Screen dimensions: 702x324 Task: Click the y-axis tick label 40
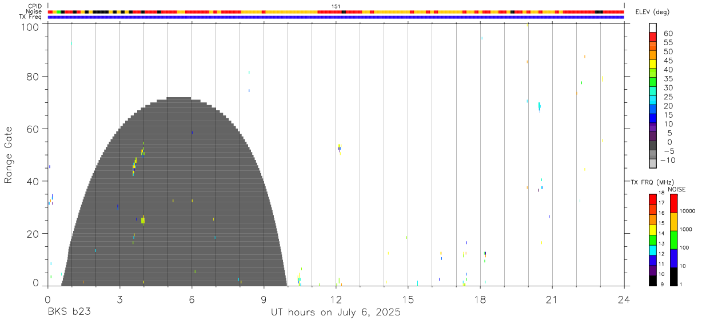click(33, 181)
